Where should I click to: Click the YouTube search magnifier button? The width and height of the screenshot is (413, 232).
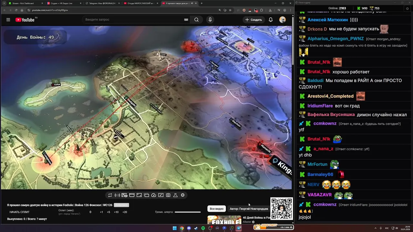(196, 20)
